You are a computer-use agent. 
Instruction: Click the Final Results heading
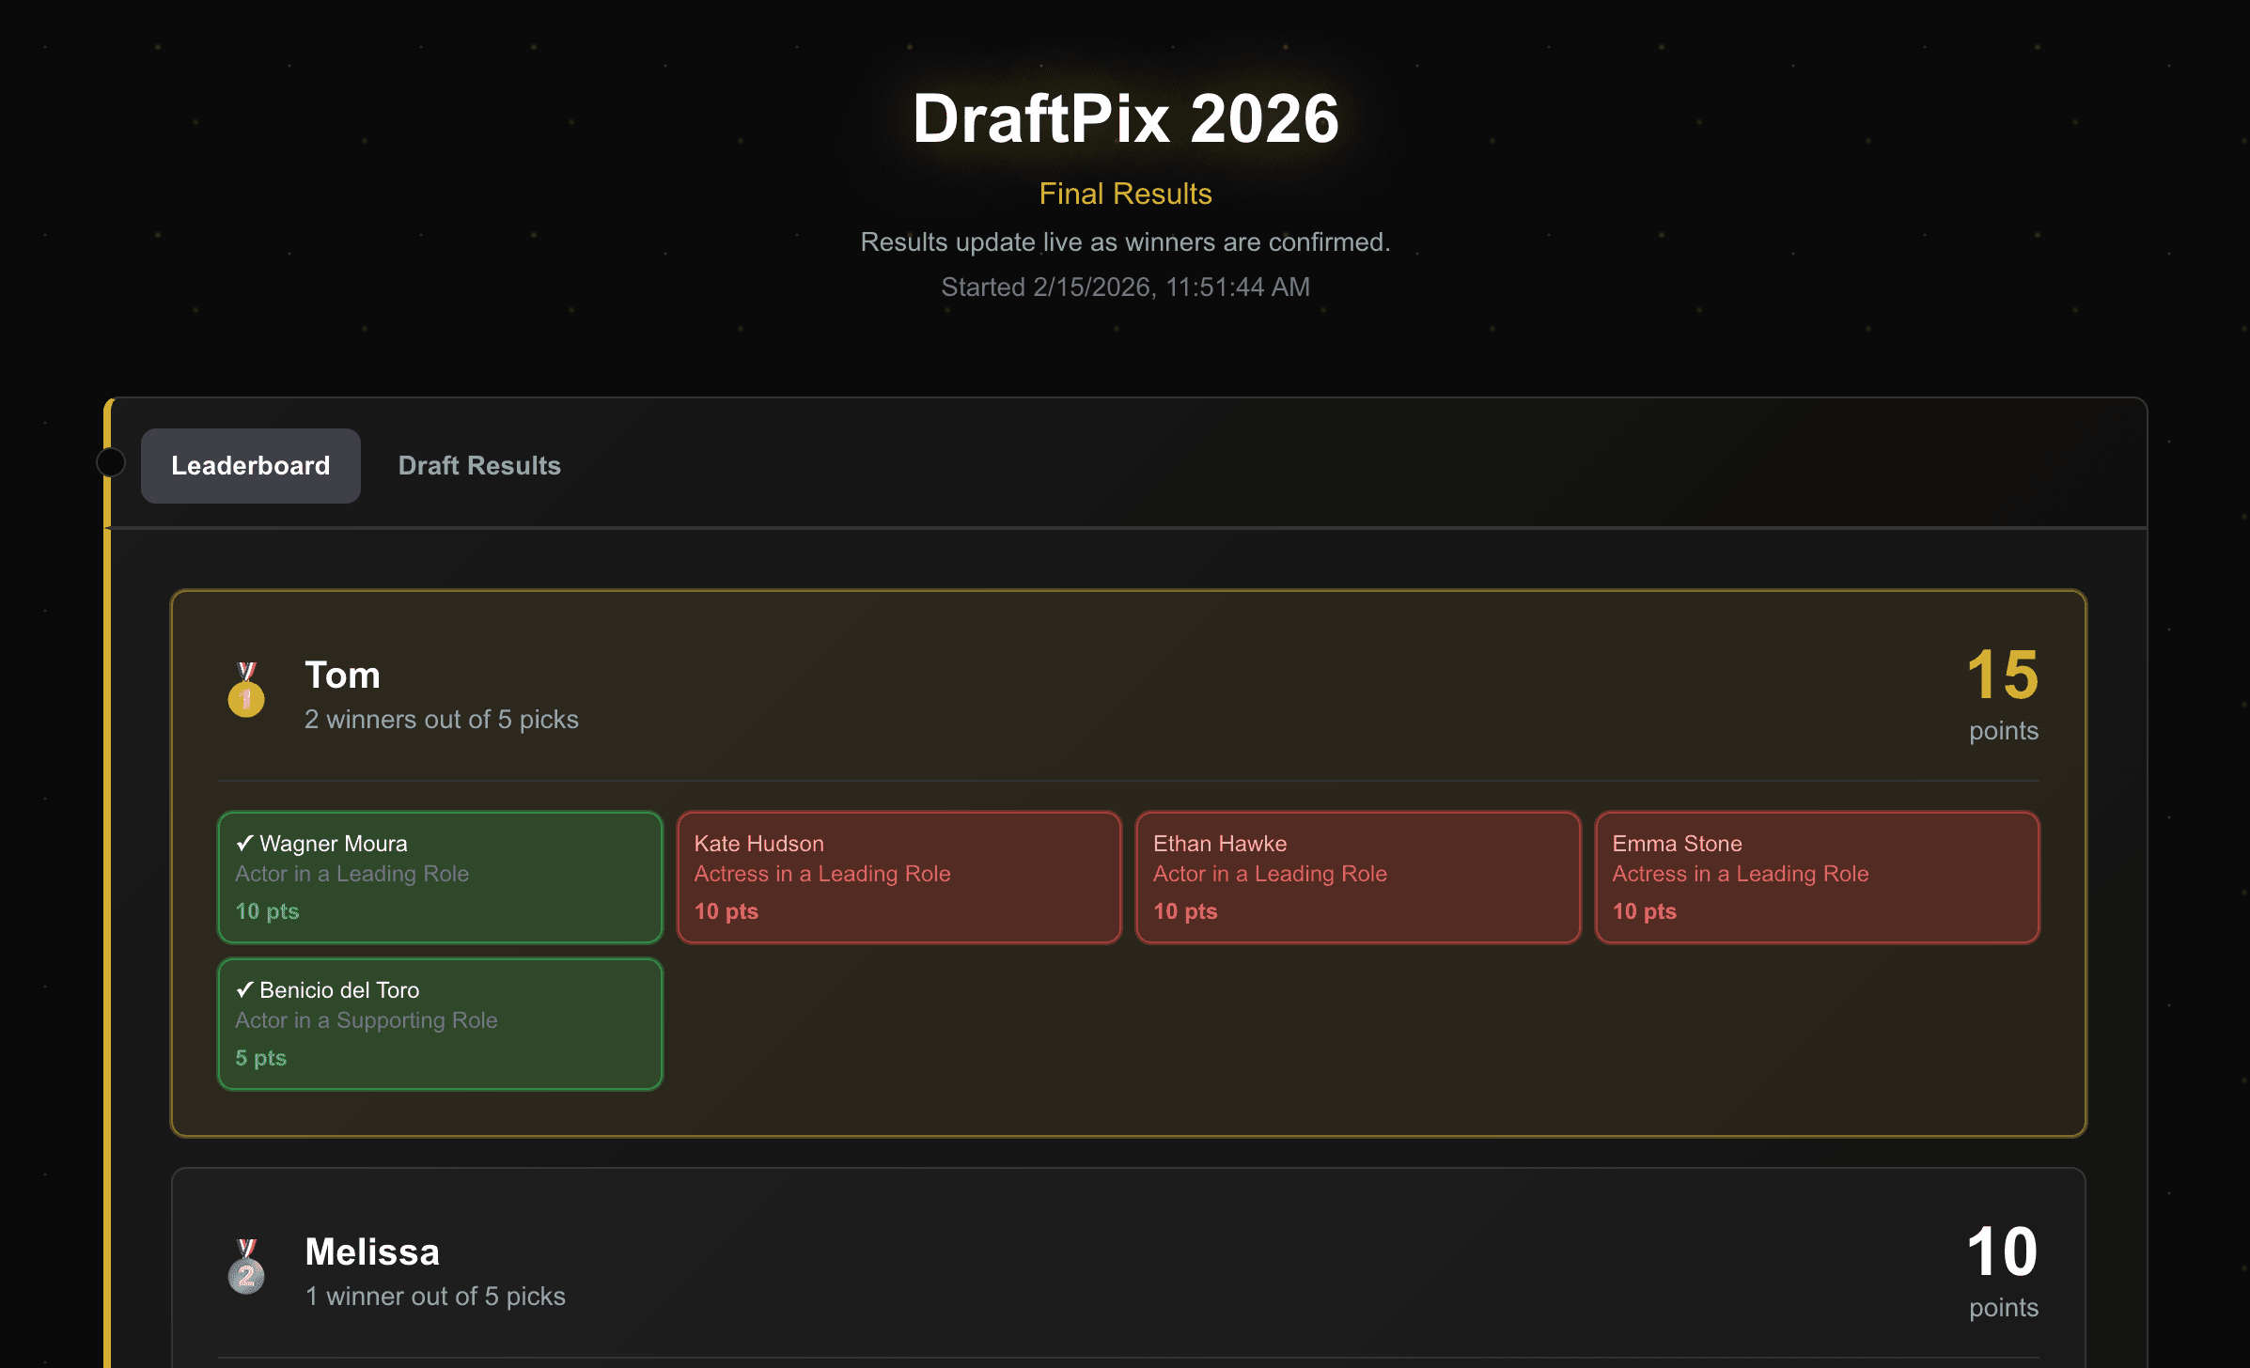pyautogui.click(x=1125, y=194)
